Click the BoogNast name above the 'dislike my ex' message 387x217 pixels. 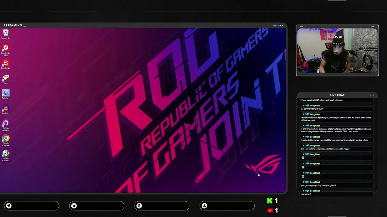pos(315,137)
